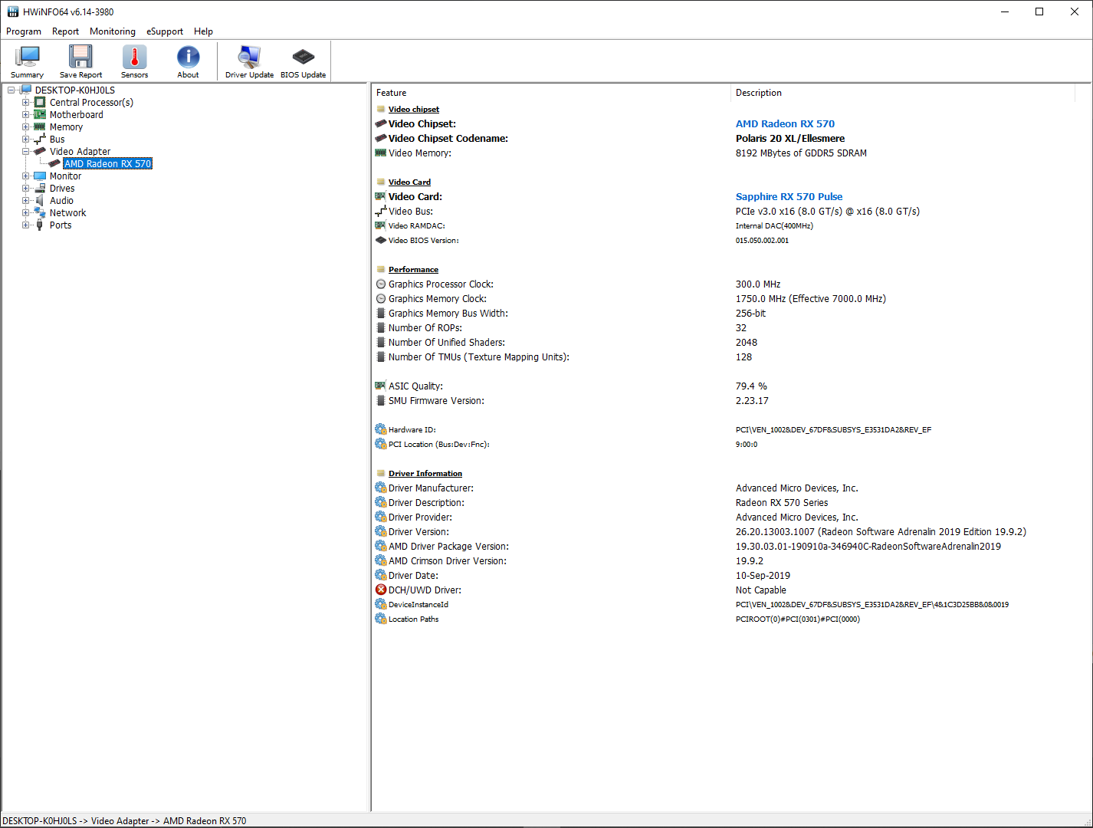This screenshot has height=828, width=1093.
Task: Click the Video Memory 8192 MBytes value
Action: pos(801,153)
